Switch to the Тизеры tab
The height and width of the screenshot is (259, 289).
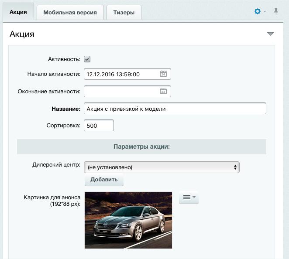coord(124,12)
